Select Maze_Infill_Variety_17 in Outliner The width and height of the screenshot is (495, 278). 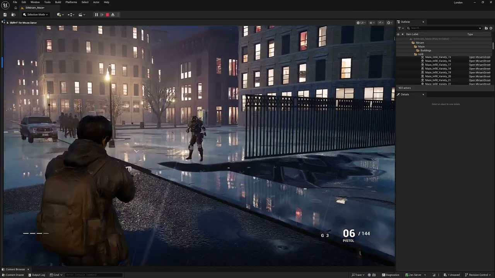(438, 65)
